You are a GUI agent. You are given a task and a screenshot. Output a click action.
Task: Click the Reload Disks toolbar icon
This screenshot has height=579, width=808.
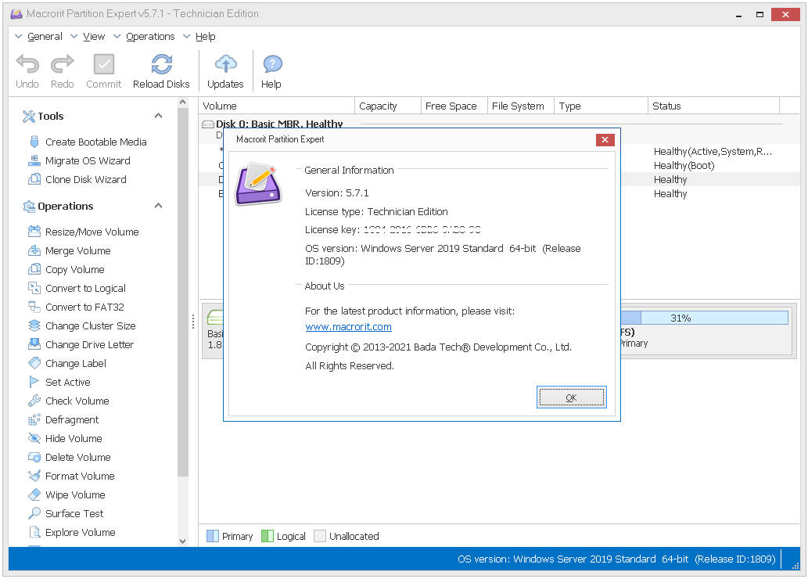(161, 66)
